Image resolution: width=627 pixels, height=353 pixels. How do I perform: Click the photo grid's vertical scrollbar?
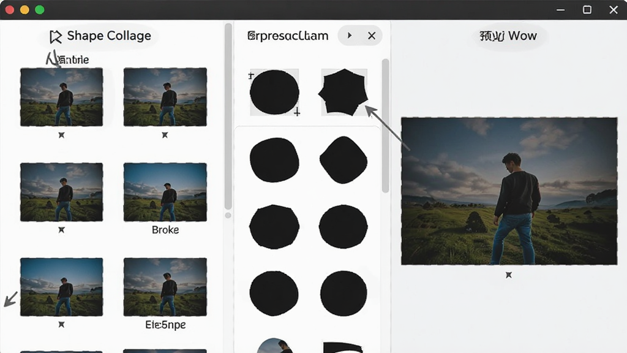tap(228, 116)
